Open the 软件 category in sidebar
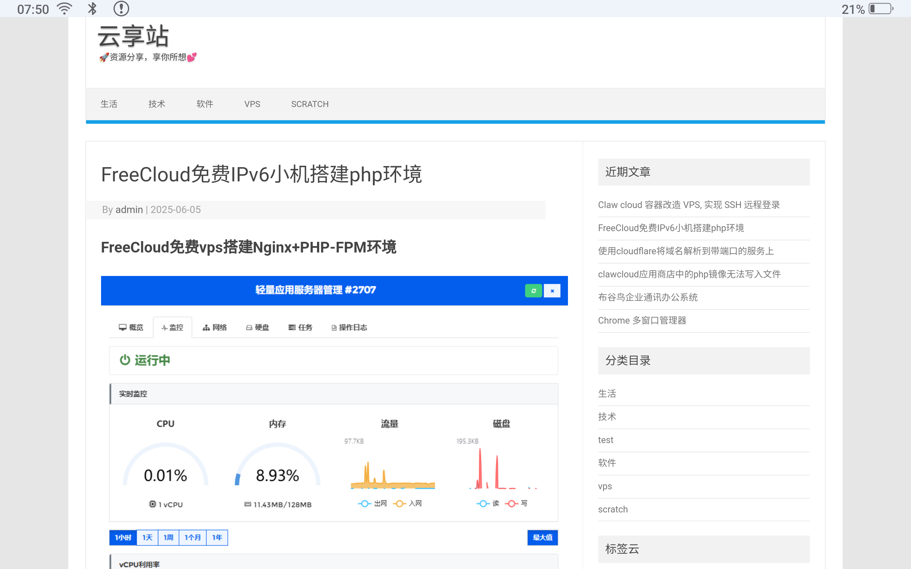The image size is (911, 569). point(607,463)
